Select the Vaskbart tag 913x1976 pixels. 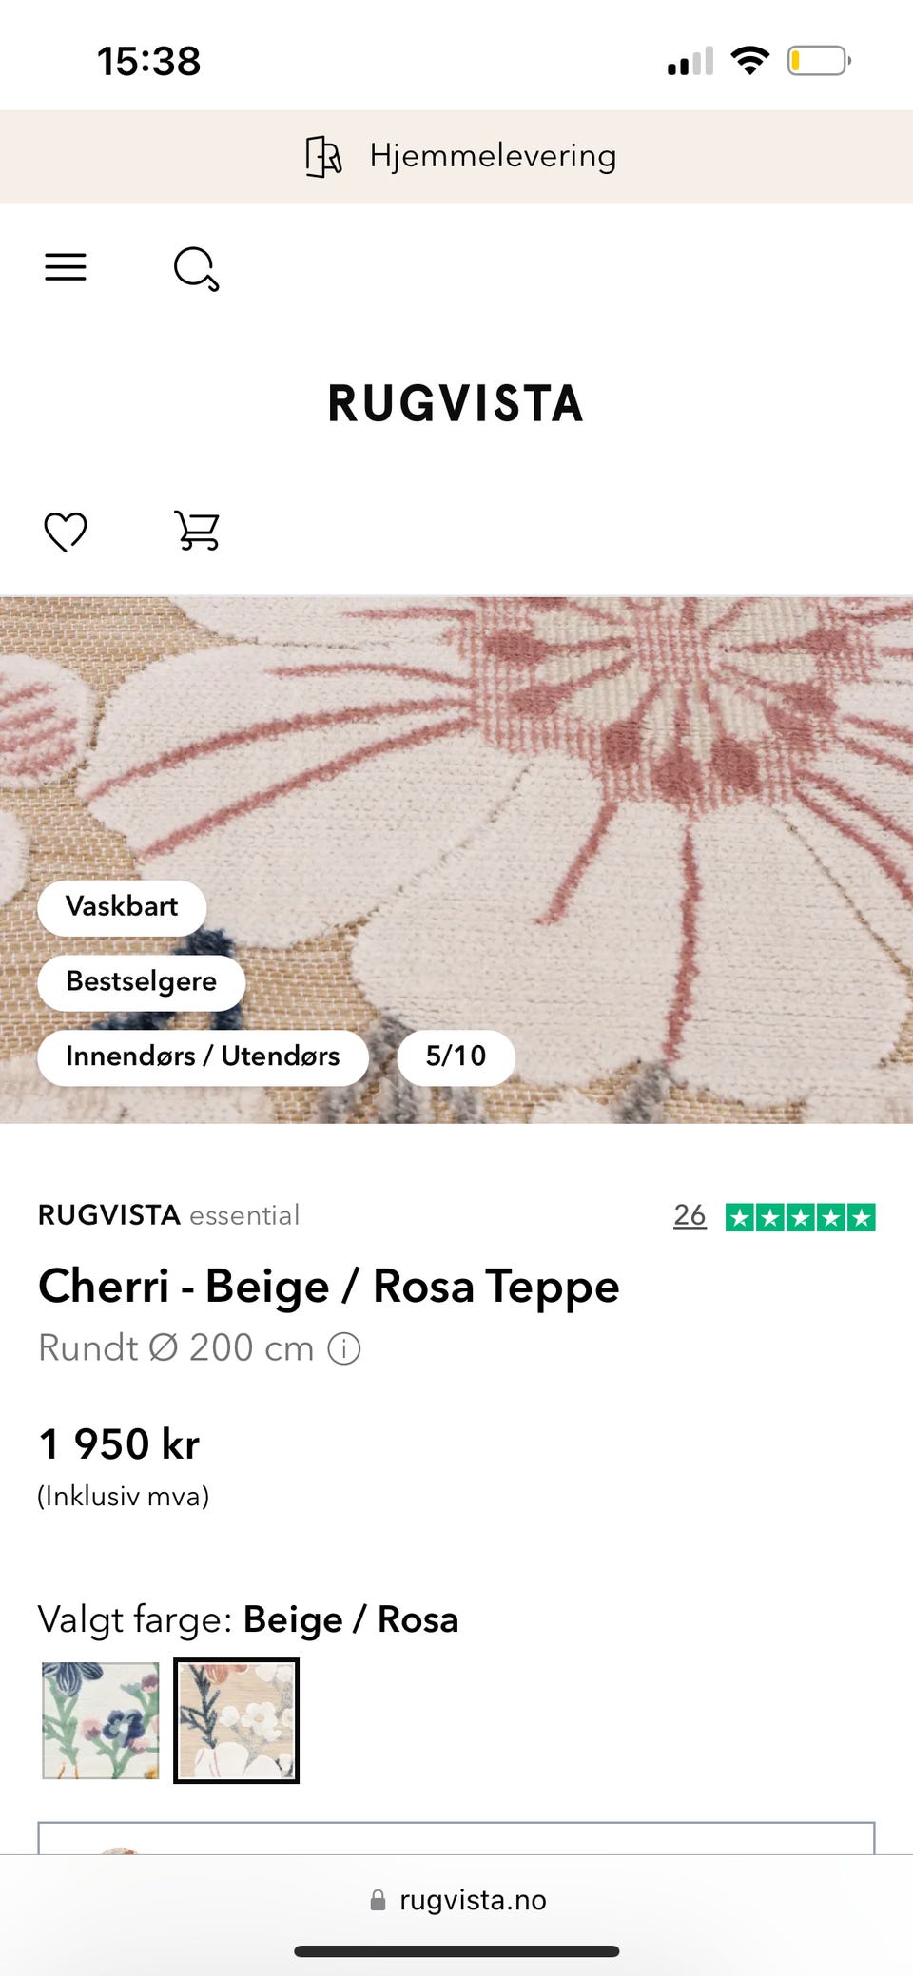click(122, 906)
